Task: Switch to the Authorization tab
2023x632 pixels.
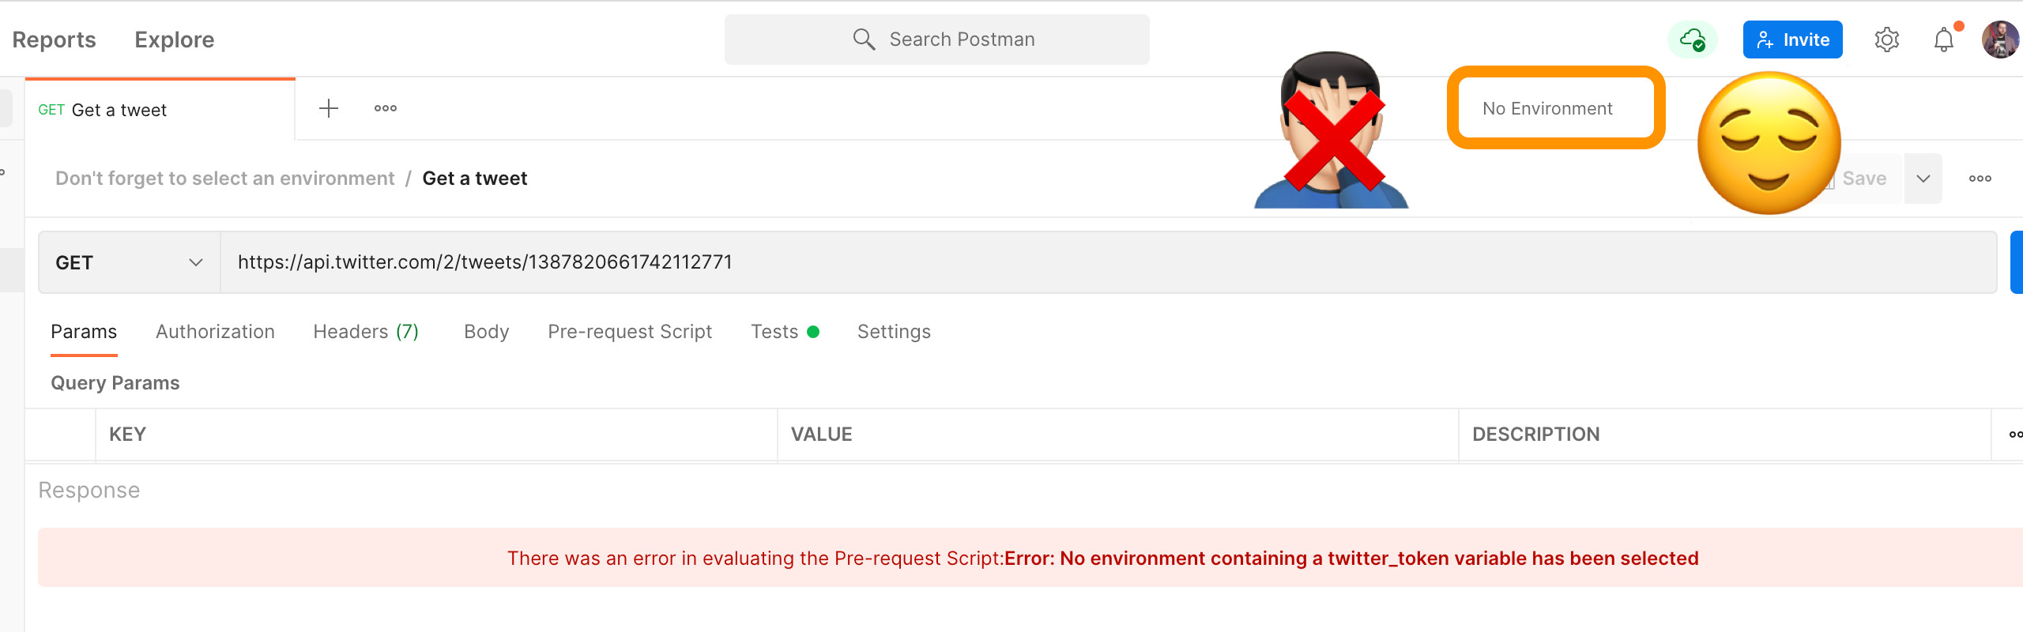Action: [x=215, y=332]
